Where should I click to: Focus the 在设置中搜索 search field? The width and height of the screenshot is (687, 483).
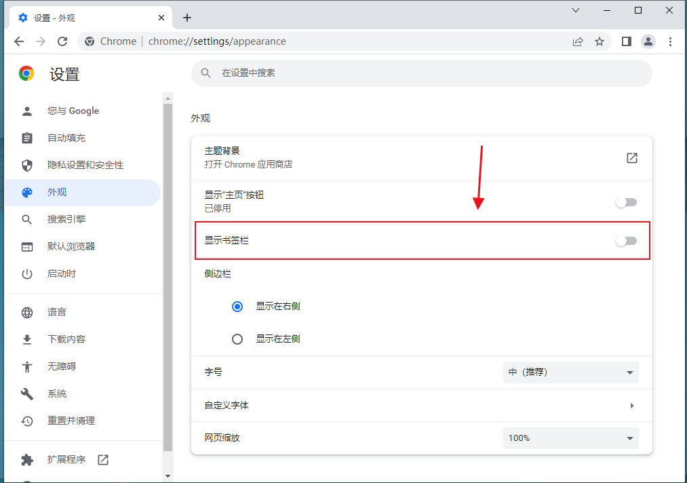[421, 73]
